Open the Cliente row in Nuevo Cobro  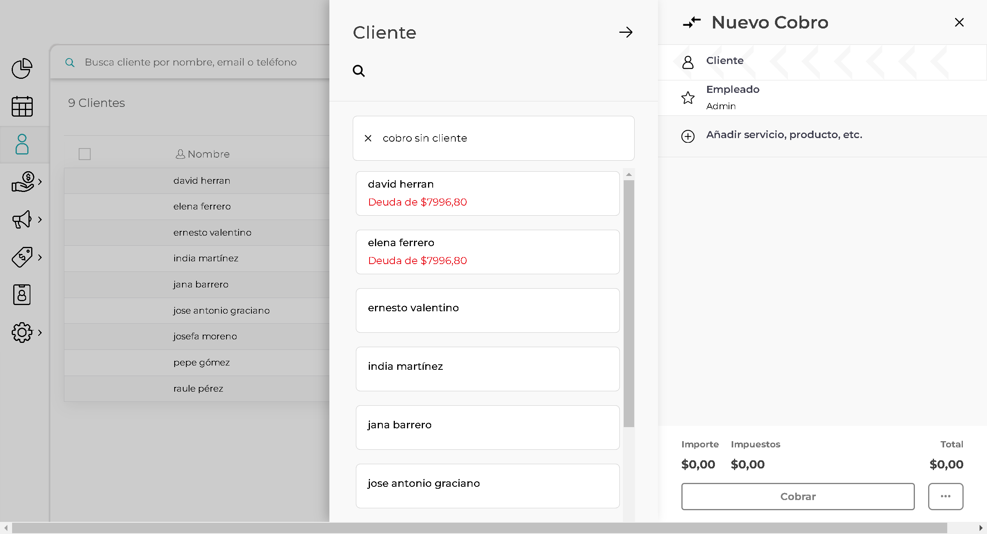(x=822, y=62)
